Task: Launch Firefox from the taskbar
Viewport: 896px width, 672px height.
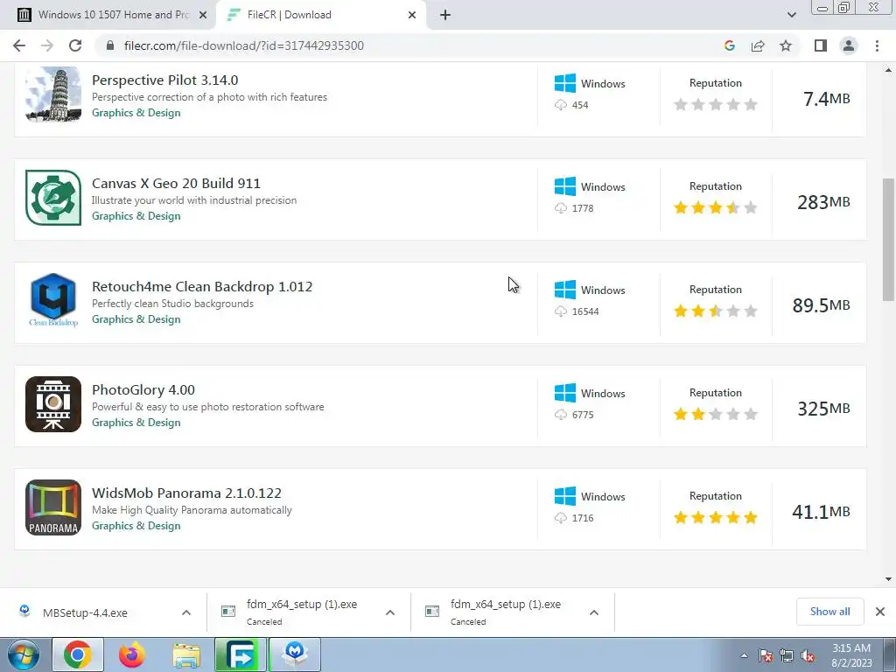Action: click(x=131, y=654)
